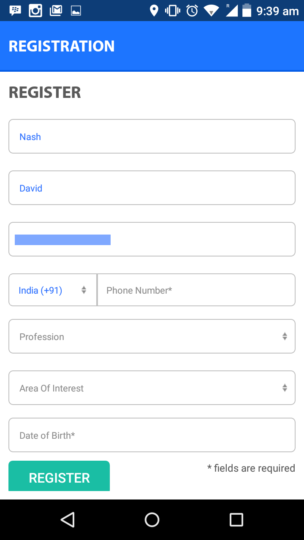Tap the alarm clock status icon
The image size is (304, 540).
(192, 11)
